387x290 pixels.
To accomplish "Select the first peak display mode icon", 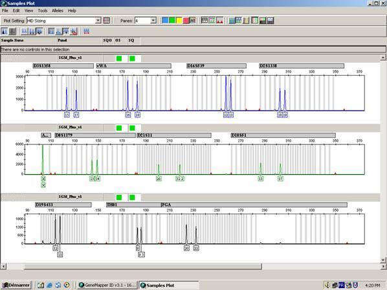I will coord(5,31).
